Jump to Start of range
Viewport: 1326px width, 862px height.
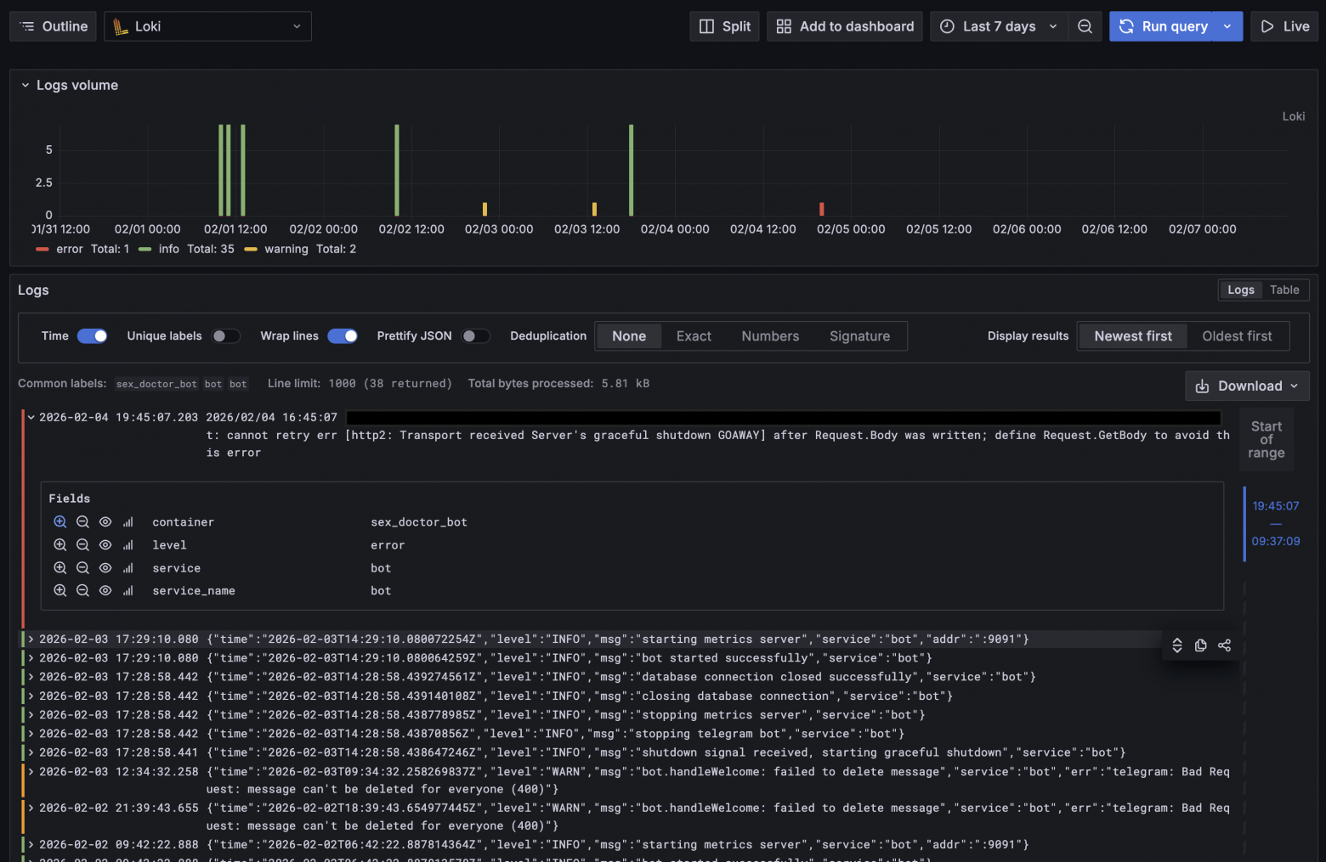tap(1266, 439)
